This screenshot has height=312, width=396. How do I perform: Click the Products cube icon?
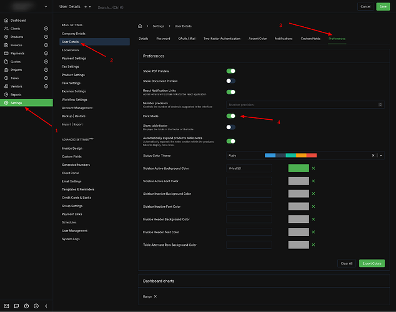click(6, 37)
